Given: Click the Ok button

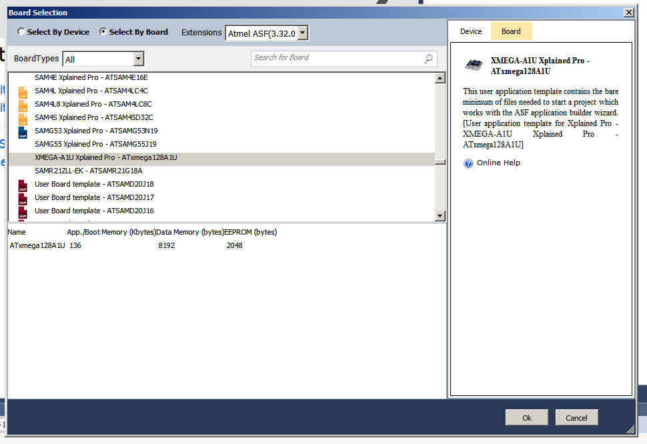Looking at the screenshot, I should coord(527,417).
